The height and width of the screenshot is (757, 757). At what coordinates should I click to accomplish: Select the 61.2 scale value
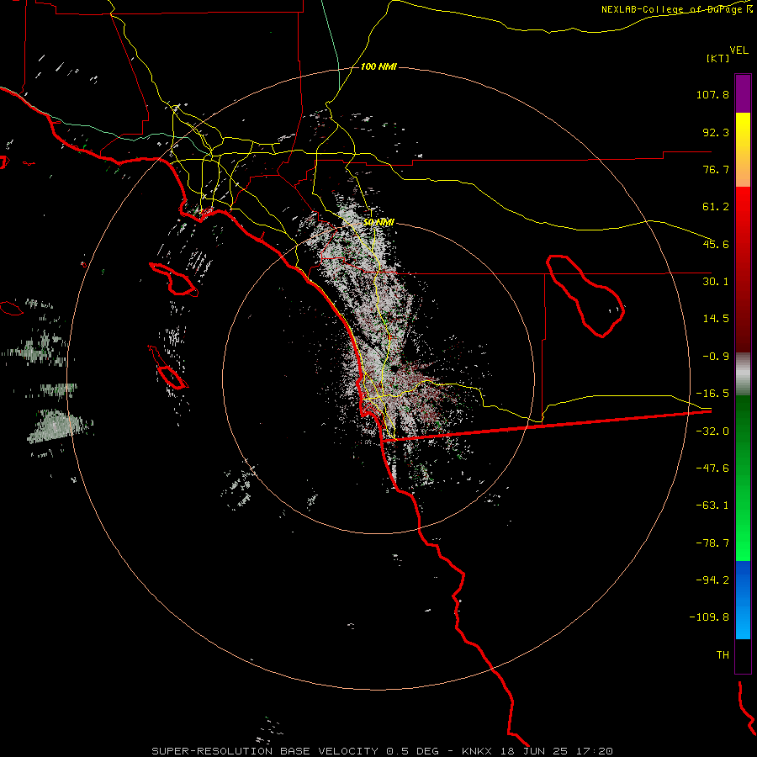(x=716, y=207)
